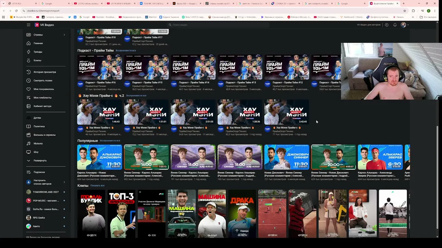Image resolution: width=442 pixels, height=248 pixels.
Task: Open the ТОП-3 clip
Action: point(122,214)
